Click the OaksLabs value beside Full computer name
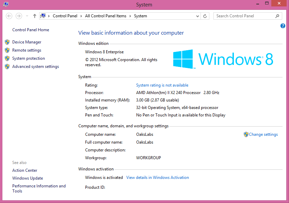This screenshot has width=289, height=203. pos(145,142)
